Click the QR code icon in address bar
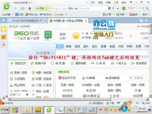Viewport: 152px width, 114px height. [109, 8]
